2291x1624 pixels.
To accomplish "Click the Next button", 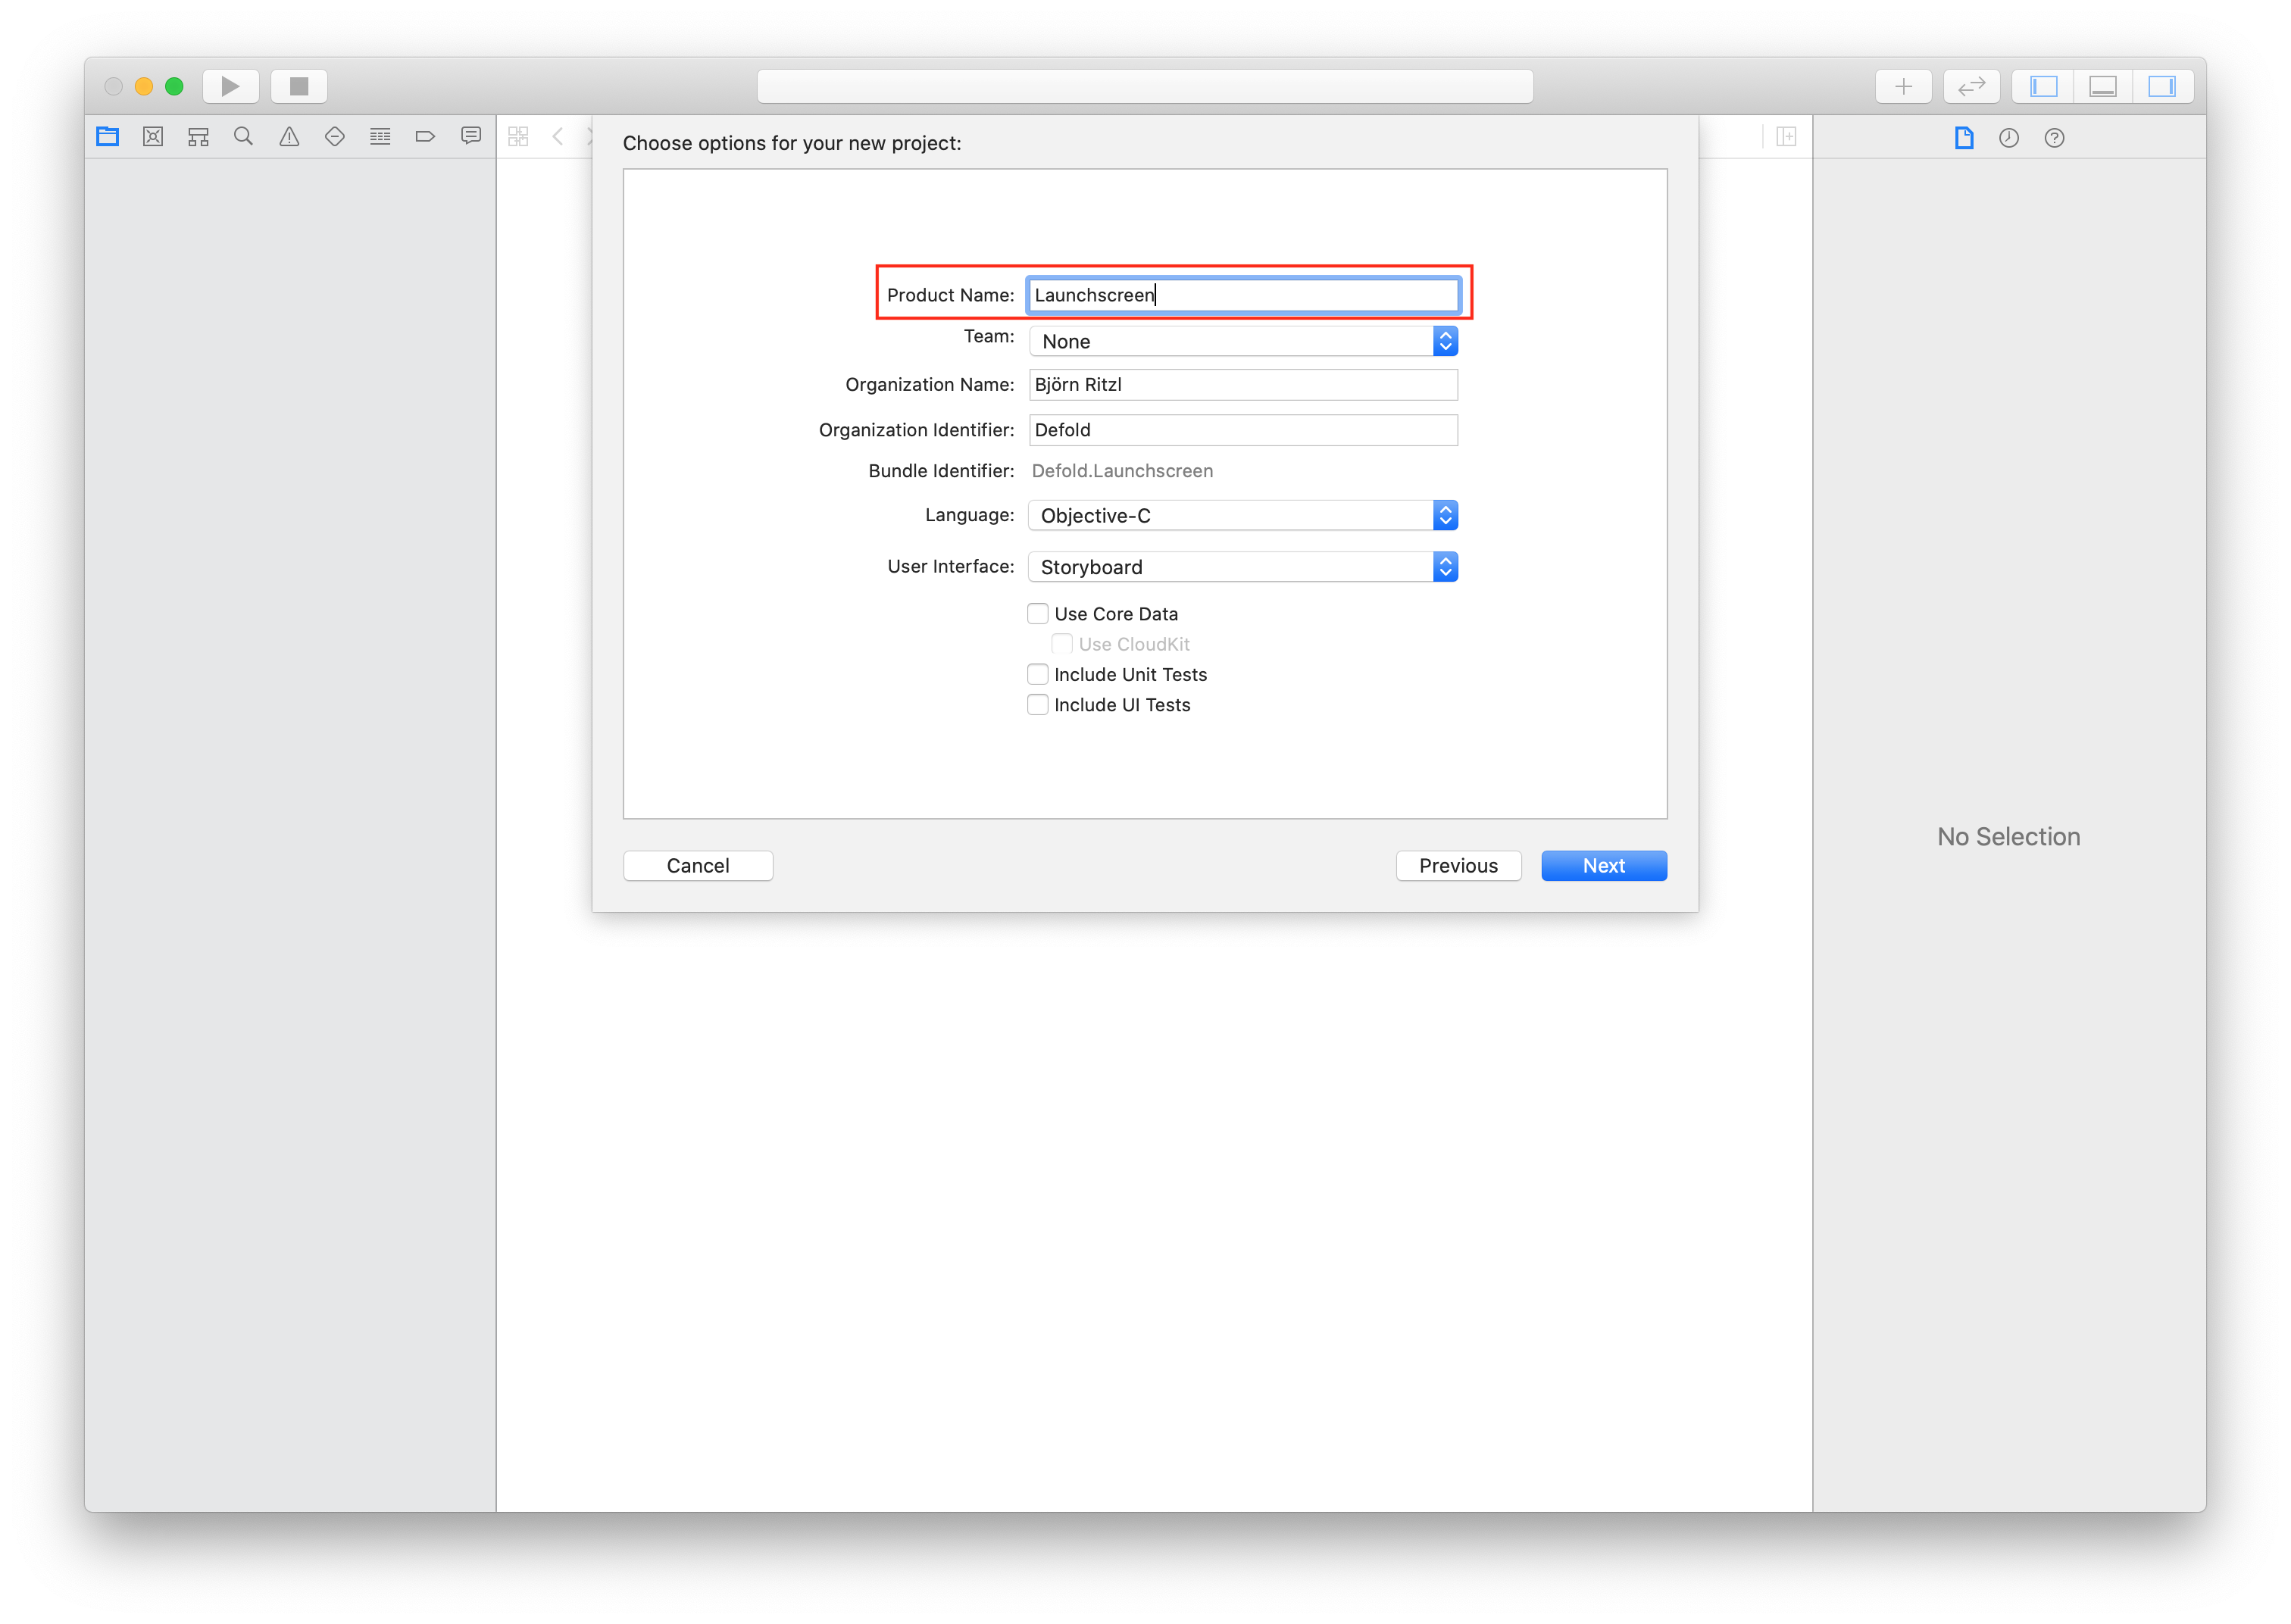I will (1603, 865).
